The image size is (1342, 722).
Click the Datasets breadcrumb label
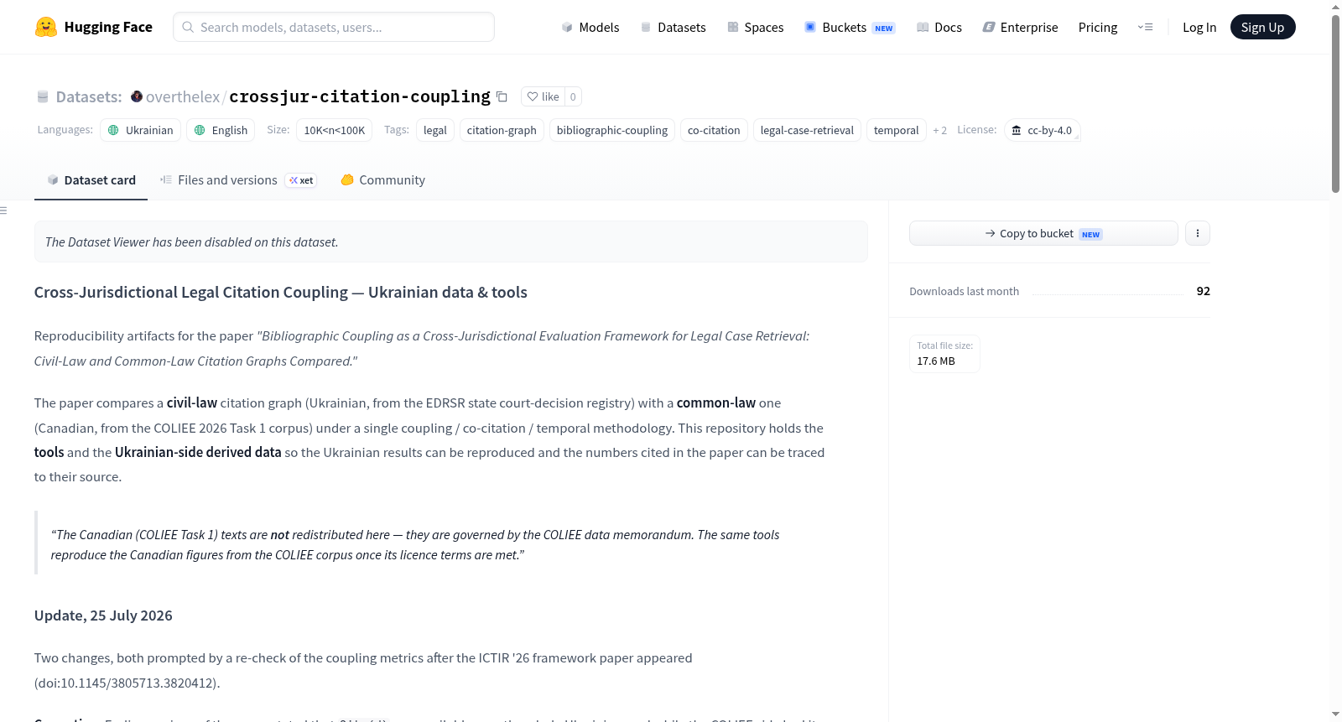point(88,96)
